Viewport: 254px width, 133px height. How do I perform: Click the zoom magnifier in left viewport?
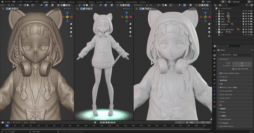pos(71,24)
